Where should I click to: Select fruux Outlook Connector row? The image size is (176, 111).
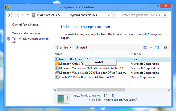tap(112, 59)
